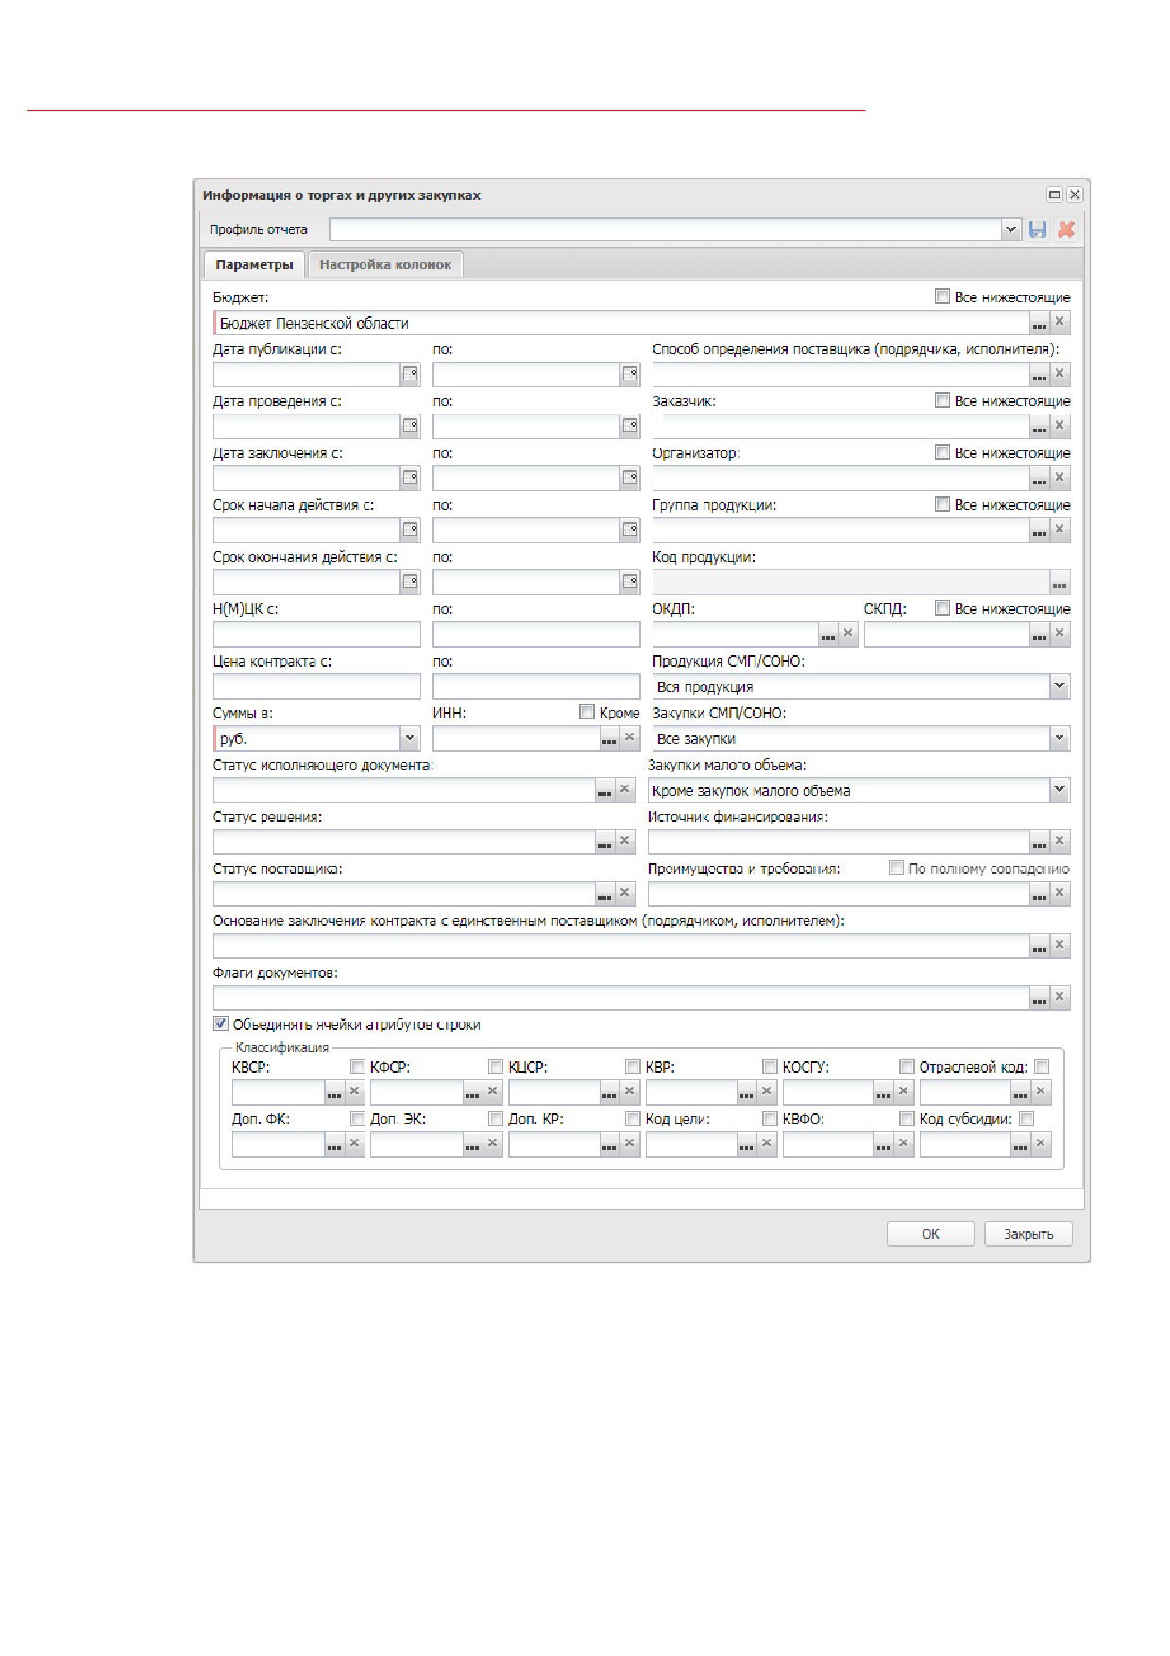The width and height of the screenshot is (1170, 1656).
Task: Open Код продукции selection ellipsis button
Action: point(1060,582)
